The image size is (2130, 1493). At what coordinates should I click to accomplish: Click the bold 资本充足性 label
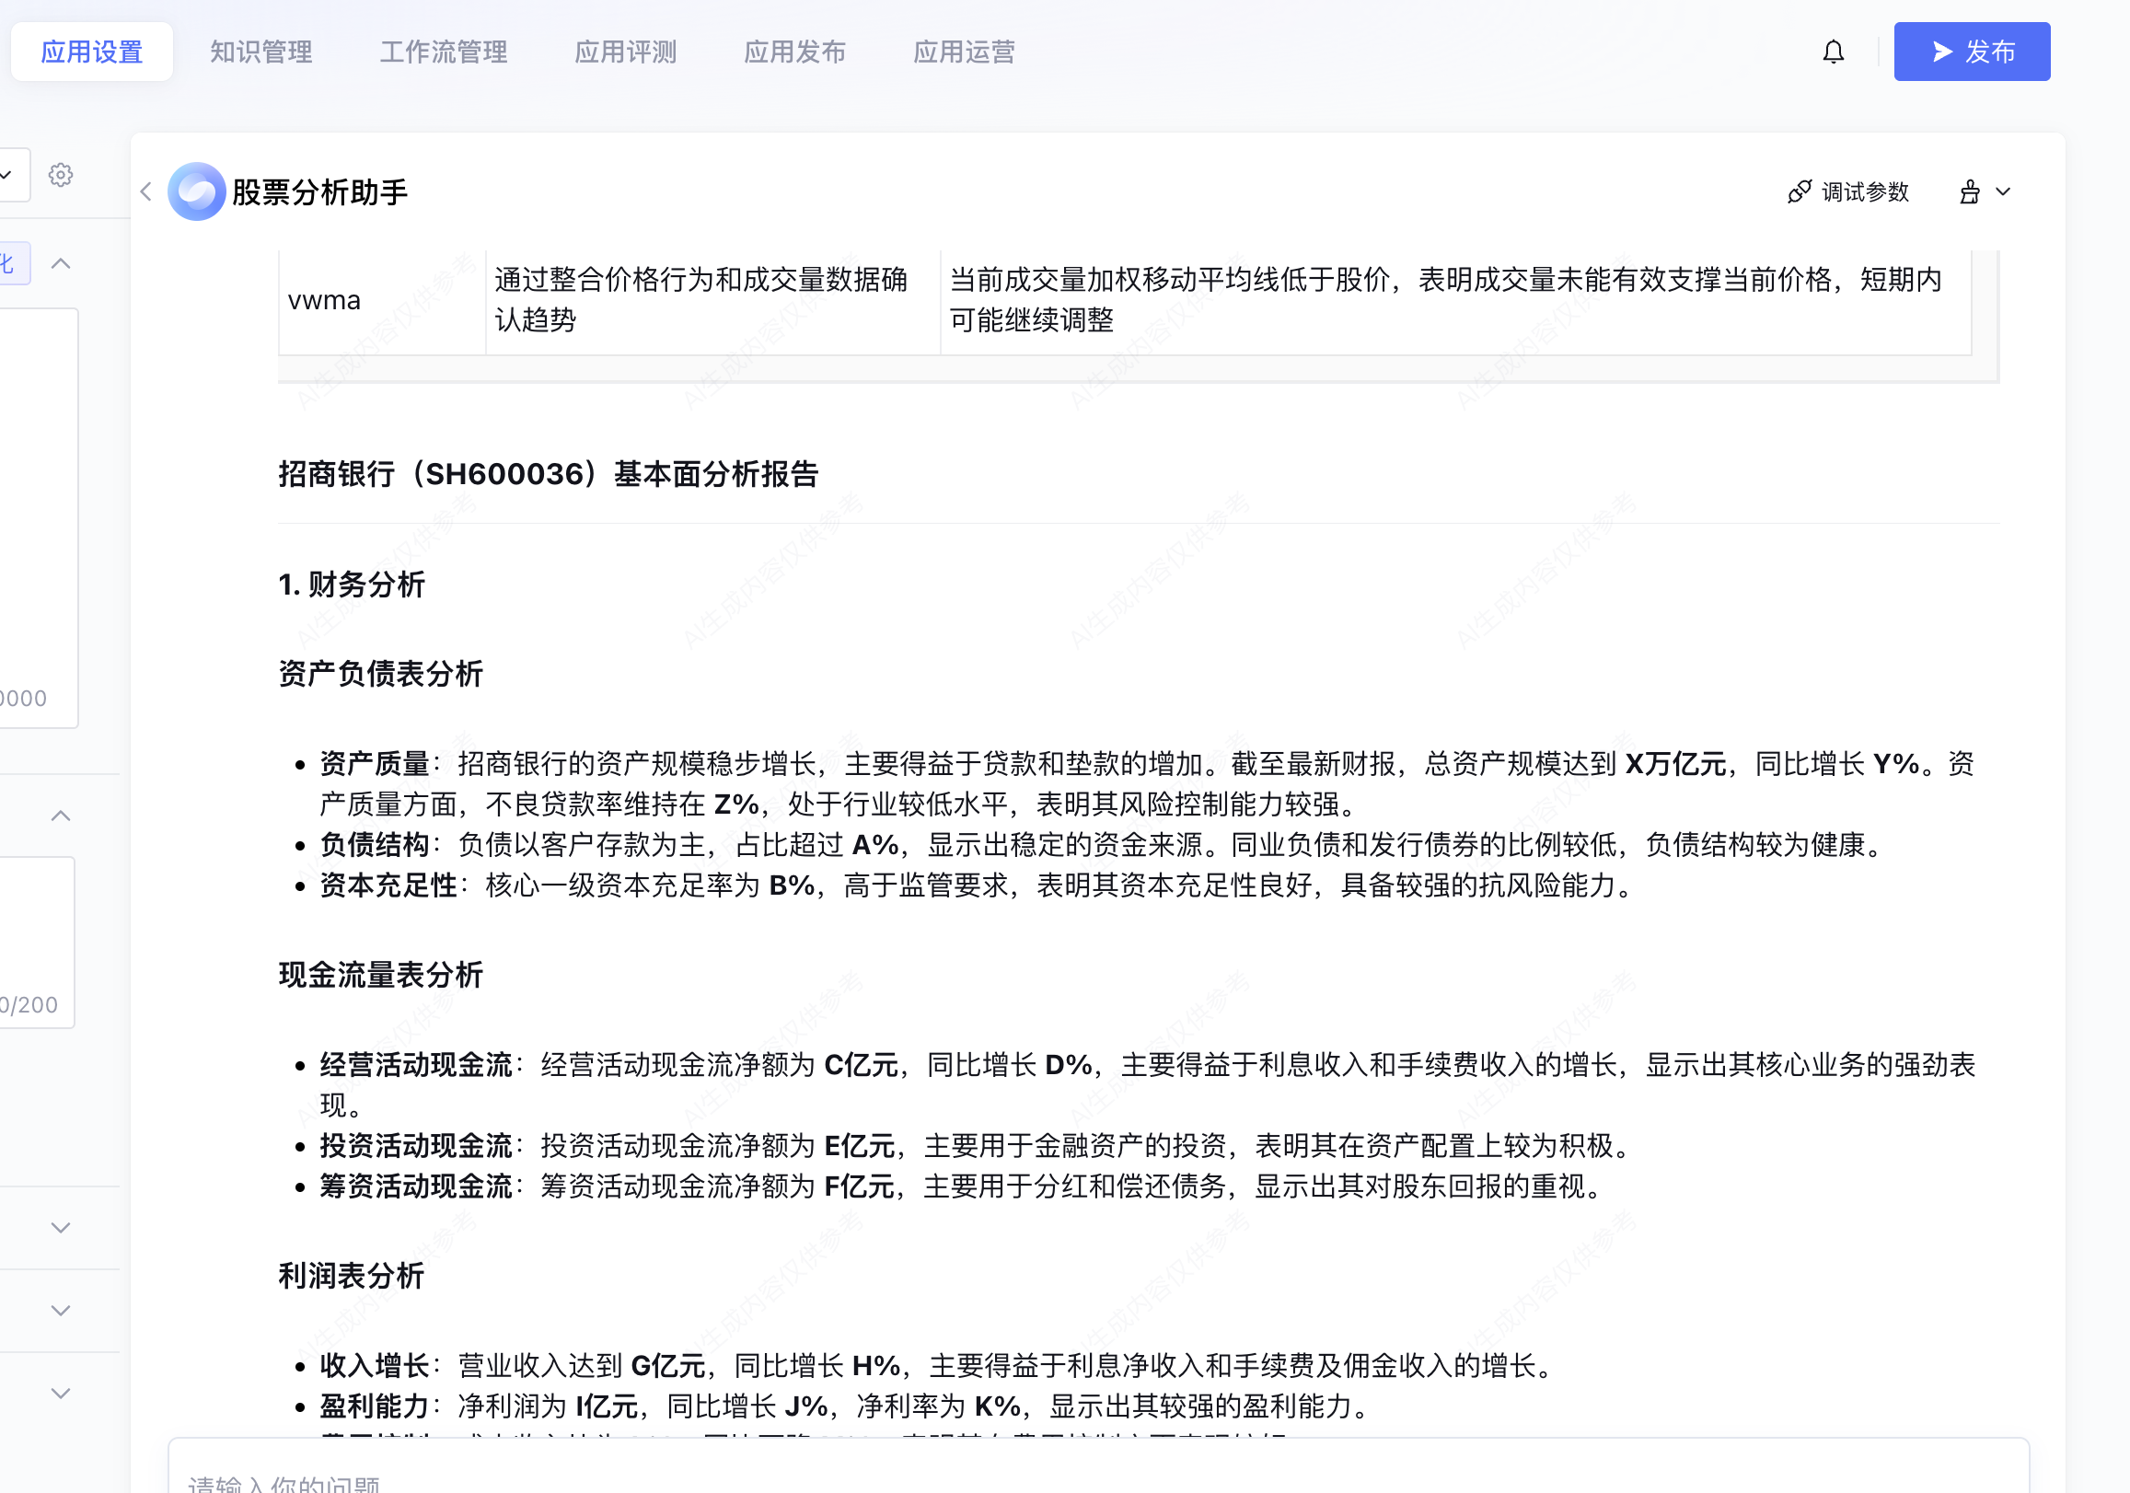[388, 885]
